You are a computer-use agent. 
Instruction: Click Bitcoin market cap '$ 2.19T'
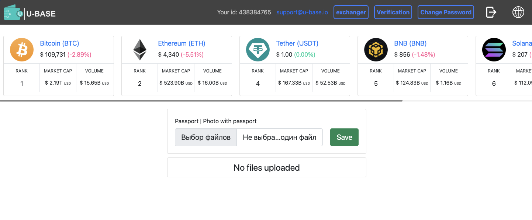(x=53, y=83)
